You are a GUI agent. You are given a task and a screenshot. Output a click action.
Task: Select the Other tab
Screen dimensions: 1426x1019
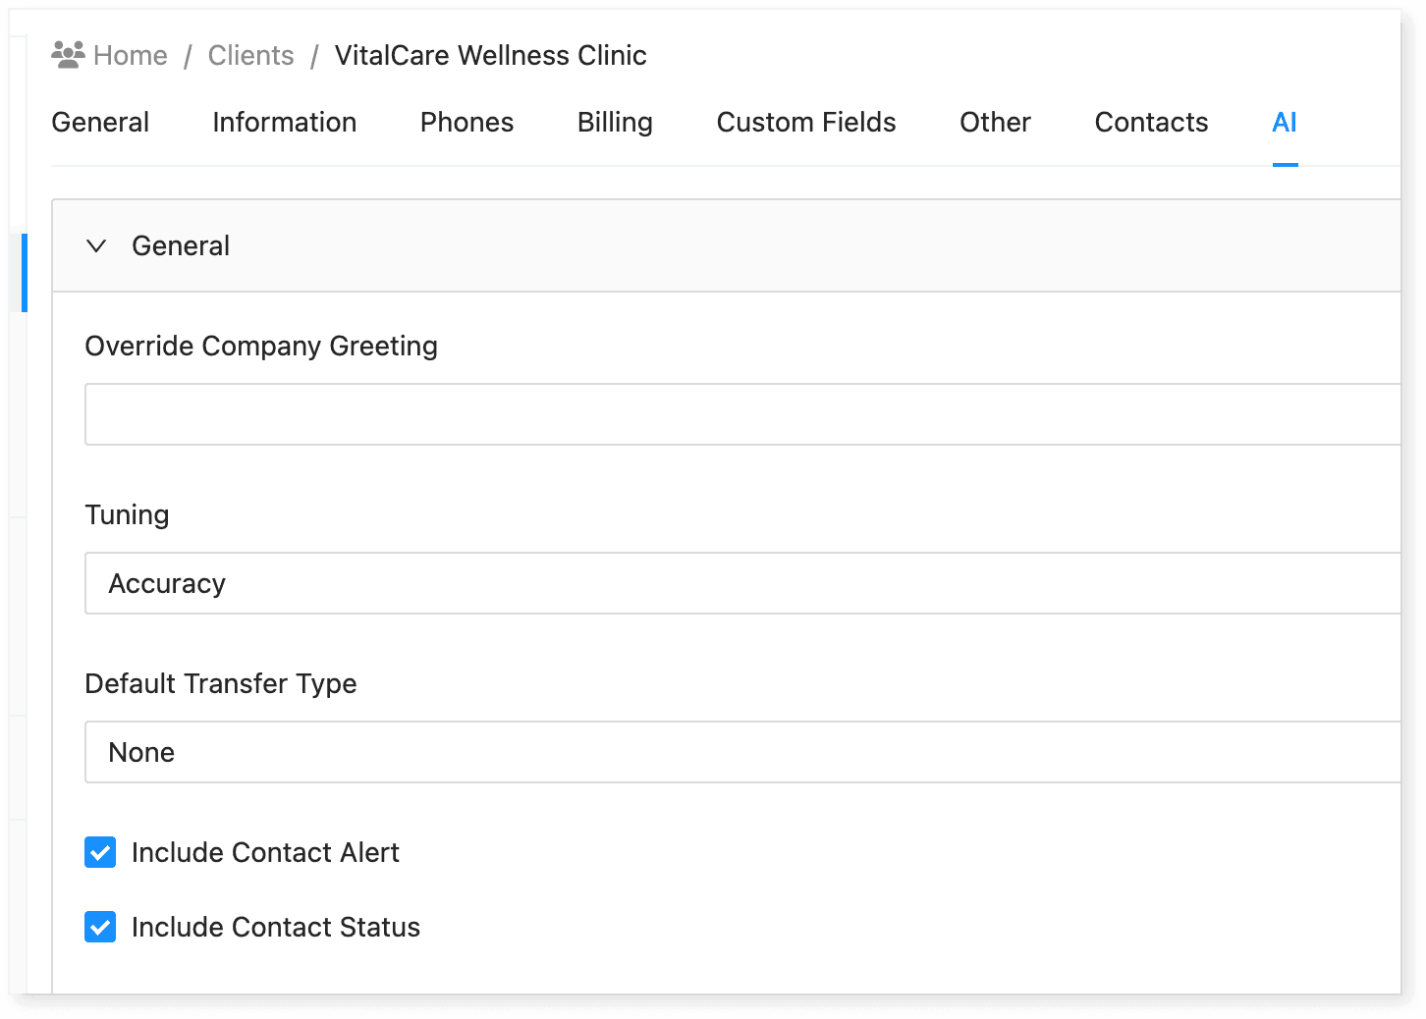click(x=995, y=122)
